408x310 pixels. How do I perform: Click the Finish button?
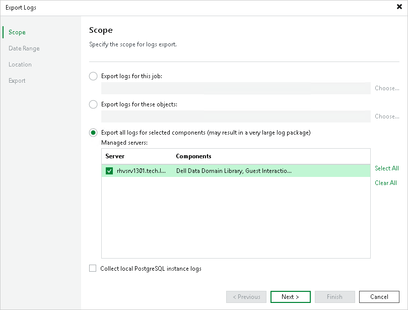click(x=334, y=297)
